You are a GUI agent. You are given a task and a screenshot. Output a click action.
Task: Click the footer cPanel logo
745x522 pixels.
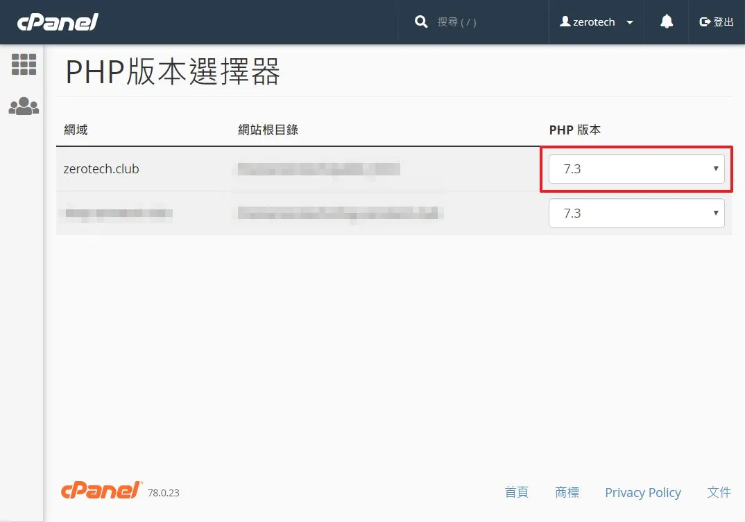click(x=102, y=490)
